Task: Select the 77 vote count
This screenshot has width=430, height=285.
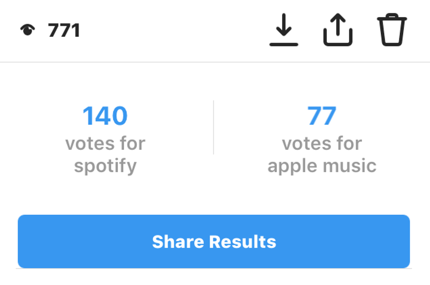Action: click(x=322, y=116)
